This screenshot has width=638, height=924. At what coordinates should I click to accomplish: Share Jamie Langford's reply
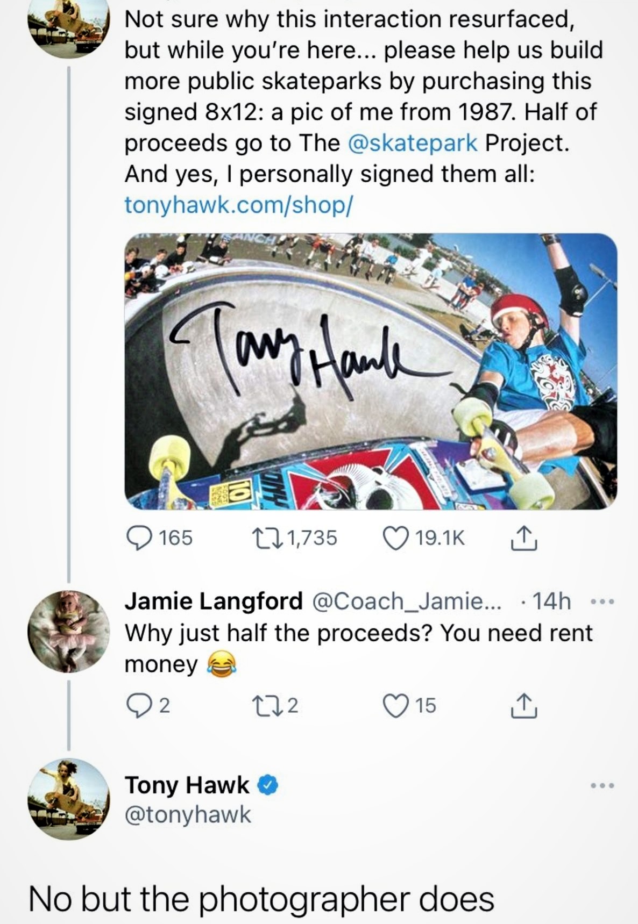point(523,705)
